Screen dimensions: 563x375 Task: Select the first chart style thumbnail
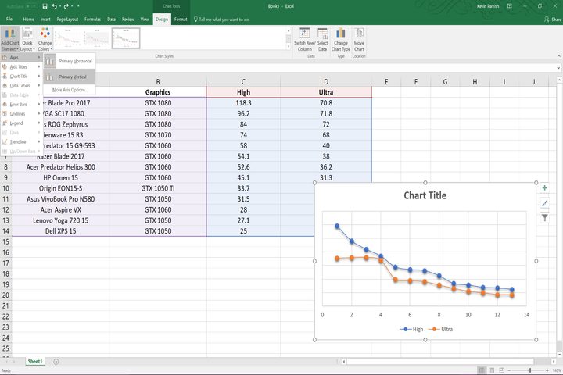click(x=68, y=38)
